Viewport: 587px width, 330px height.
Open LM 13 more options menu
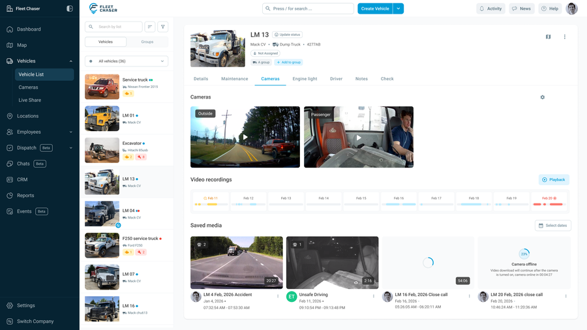pos(565,37)
